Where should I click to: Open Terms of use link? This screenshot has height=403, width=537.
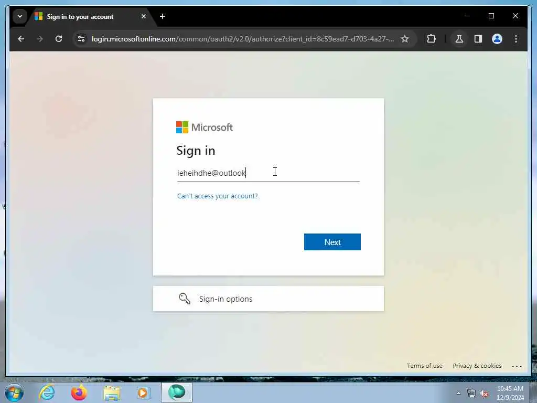[425, 366]
